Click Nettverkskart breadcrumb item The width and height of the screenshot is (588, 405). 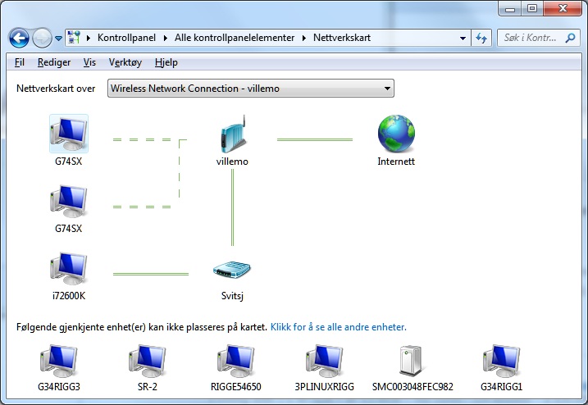coord(342,38)
